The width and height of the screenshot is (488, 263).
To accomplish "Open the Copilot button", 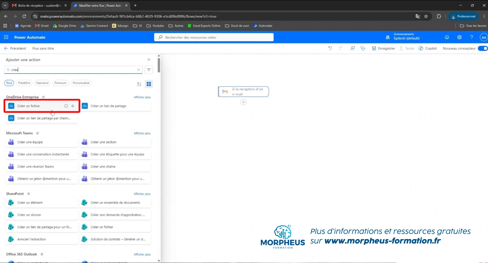I will point(428,48).
